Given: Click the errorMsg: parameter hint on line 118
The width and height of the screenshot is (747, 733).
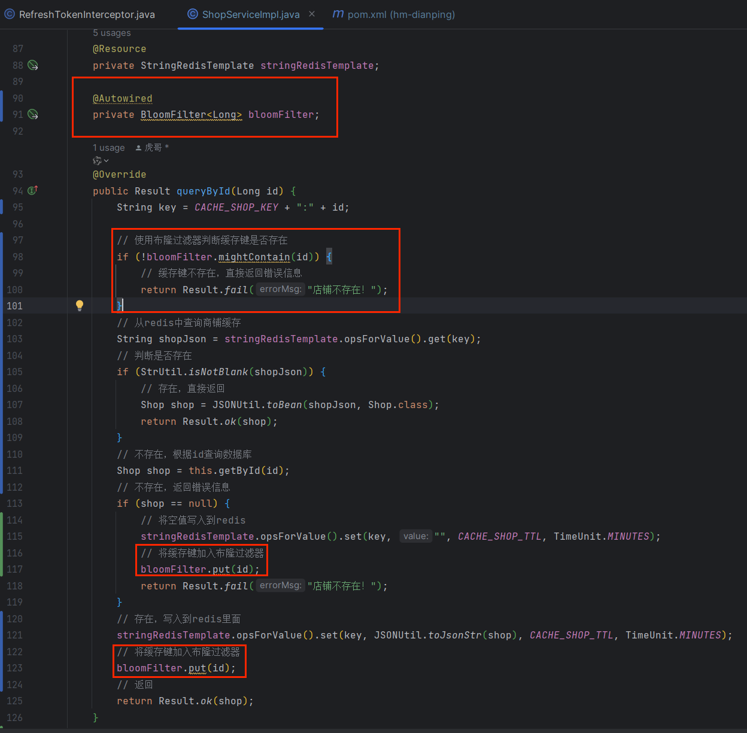Looking at the screenshot, I should pyautogui.click(x=280, y=585).
